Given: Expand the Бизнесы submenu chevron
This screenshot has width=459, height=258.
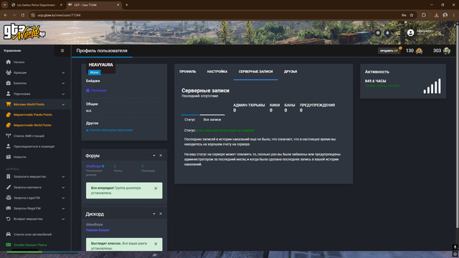Looking at the screenshot, I should [x=63, y=83].
